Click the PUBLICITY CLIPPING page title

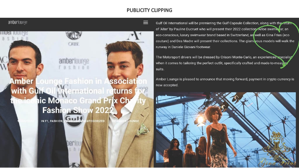pyautogui.click(x=149, y=10)
